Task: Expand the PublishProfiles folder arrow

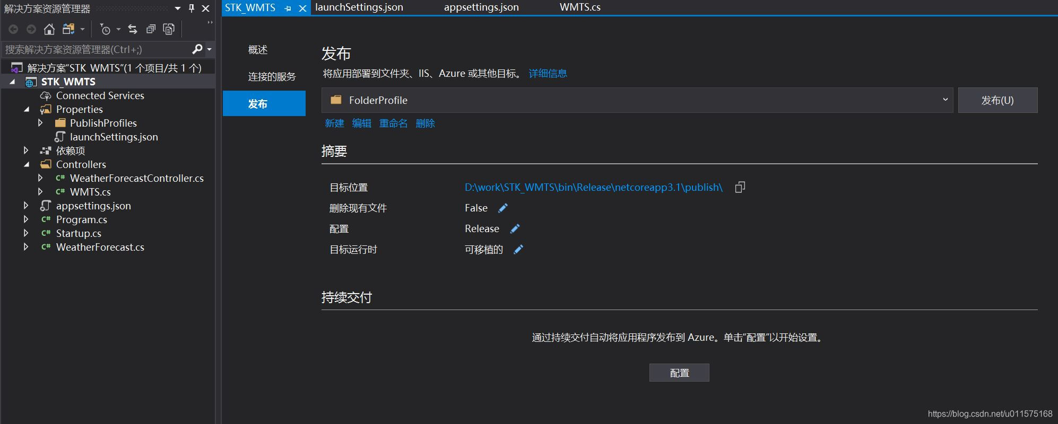Action: tap(40, 123)
